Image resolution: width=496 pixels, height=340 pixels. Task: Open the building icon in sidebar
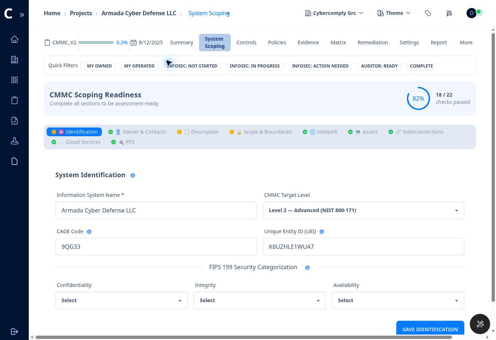tap(15, 60)
